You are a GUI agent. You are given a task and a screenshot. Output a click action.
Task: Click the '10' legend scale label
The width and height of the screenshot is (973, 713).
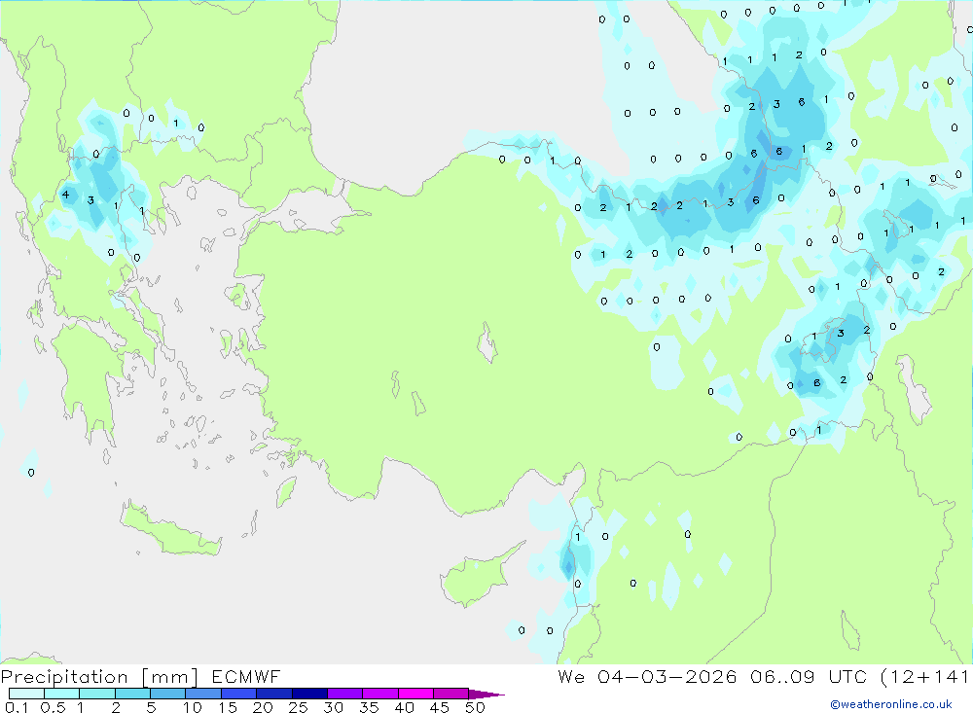(193, 707)
